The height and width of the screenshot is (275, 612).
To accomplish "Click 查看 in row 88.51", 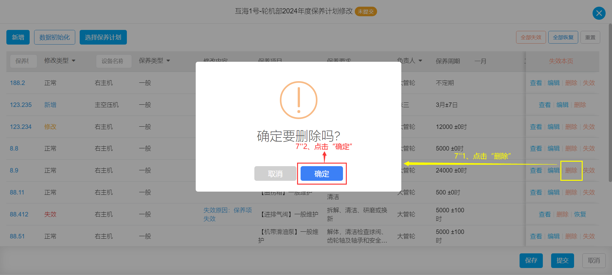I will pos(536,236).
